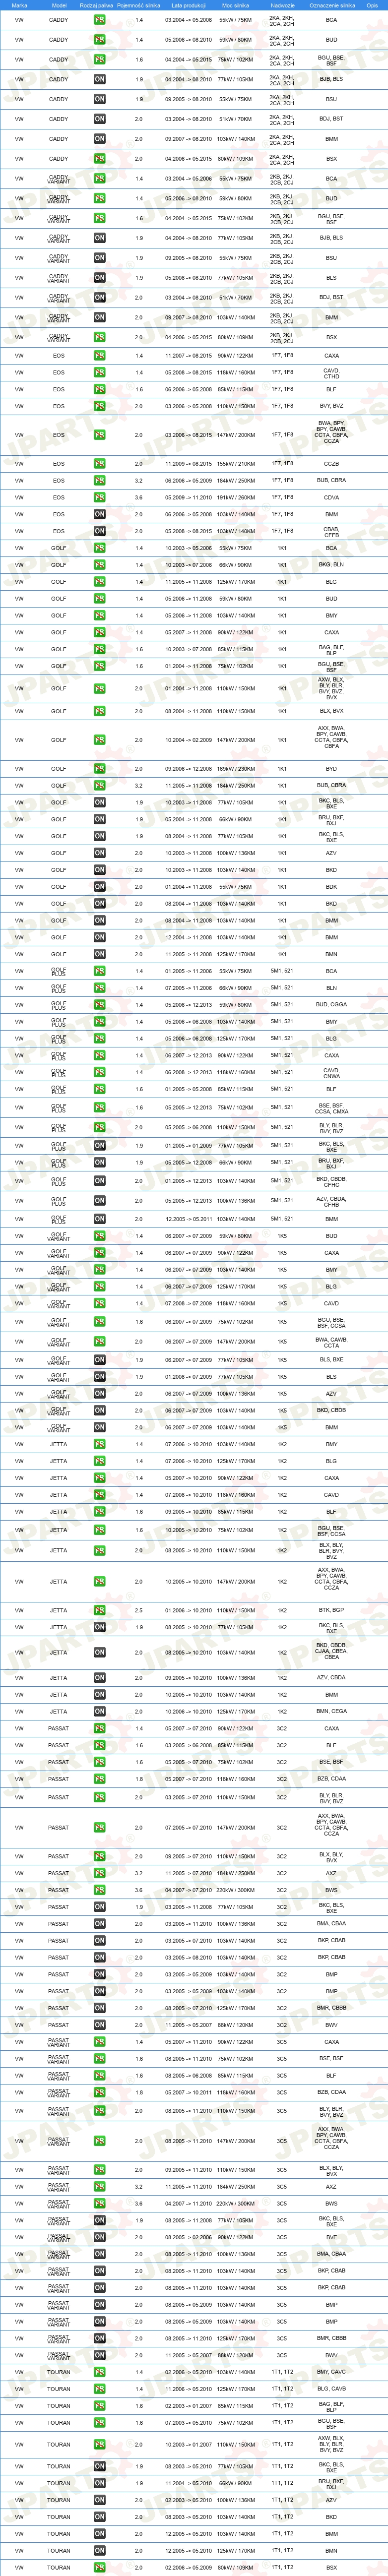Select the 155kW / 210KM power cell

click(x=236, y=464)
